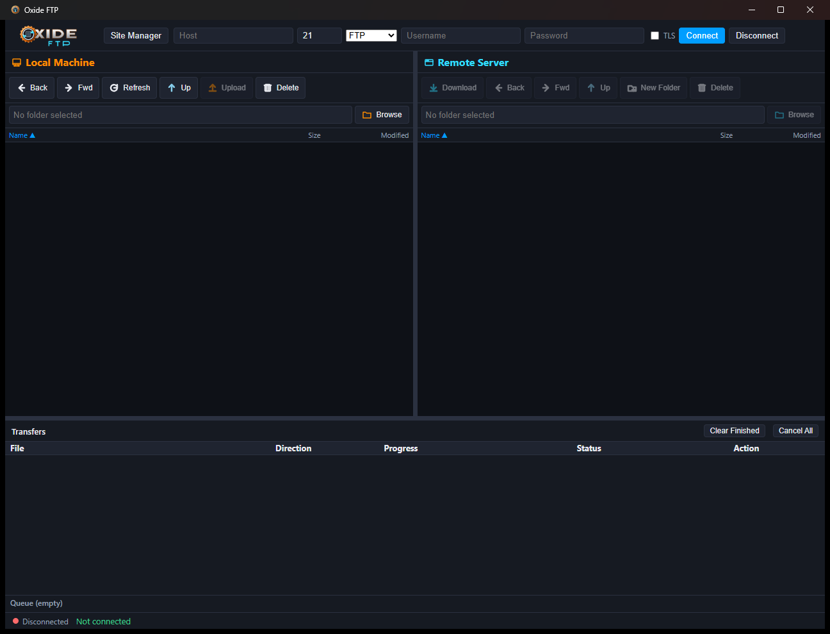This screenshot has height=634, width=830.
Task: Click the local folder path field
Action: (181, 115)
